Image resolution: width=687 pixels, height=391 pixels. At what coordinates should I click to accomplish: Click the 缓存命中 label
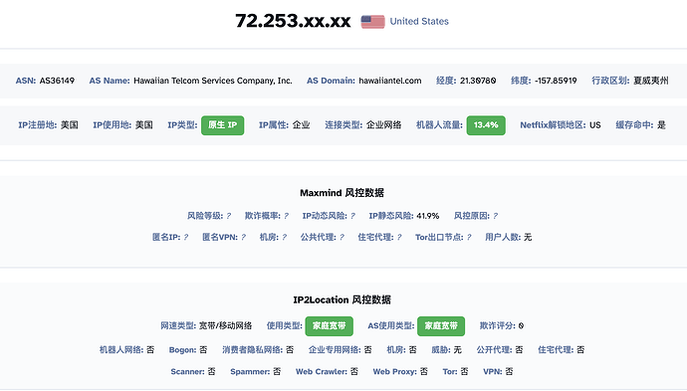tap(634, 125)
